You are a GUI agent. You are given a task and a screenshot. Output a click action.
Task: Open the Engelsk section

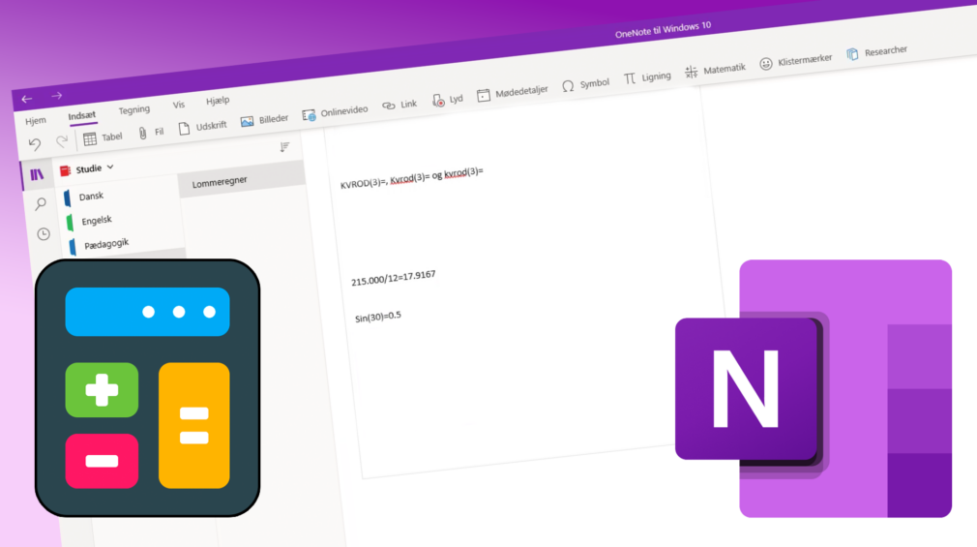pyautogui.click(x=97, y=220)
